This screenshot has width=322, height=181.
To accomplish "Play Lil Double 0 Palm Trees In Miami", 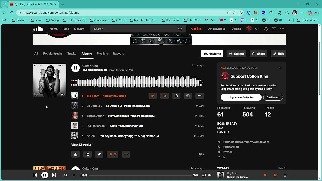I will click(x=128, y=106).
